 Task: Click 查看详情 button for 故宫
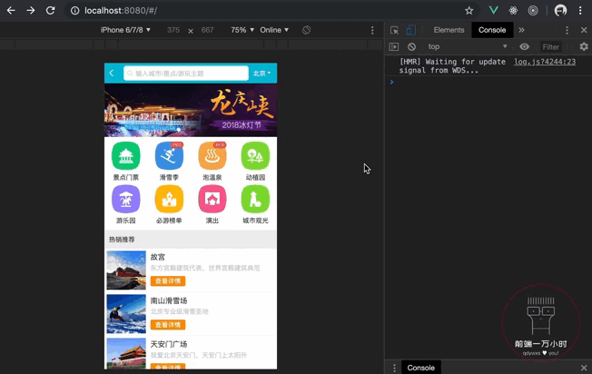click(x=168, y=281)
